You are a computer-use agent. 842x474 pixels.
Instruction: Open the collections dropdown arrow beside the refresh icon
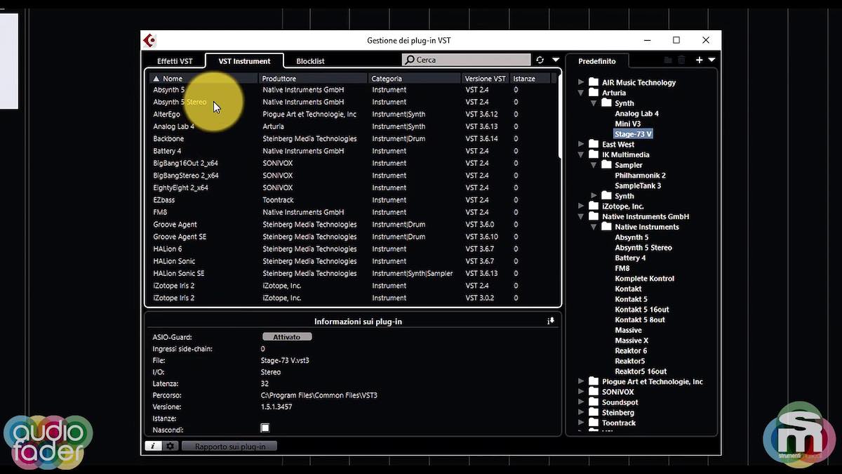click(556, 60)
